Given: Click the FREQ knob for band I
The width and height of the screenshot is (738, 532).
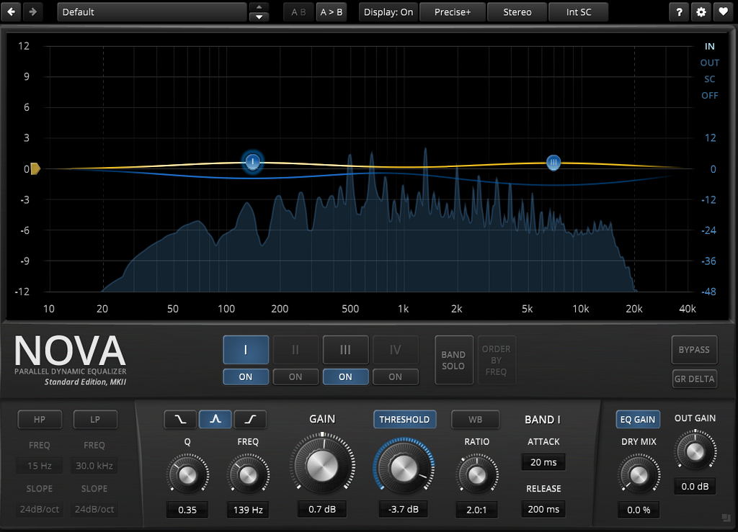Looking at the screenshot, I should tap(248, 474).
